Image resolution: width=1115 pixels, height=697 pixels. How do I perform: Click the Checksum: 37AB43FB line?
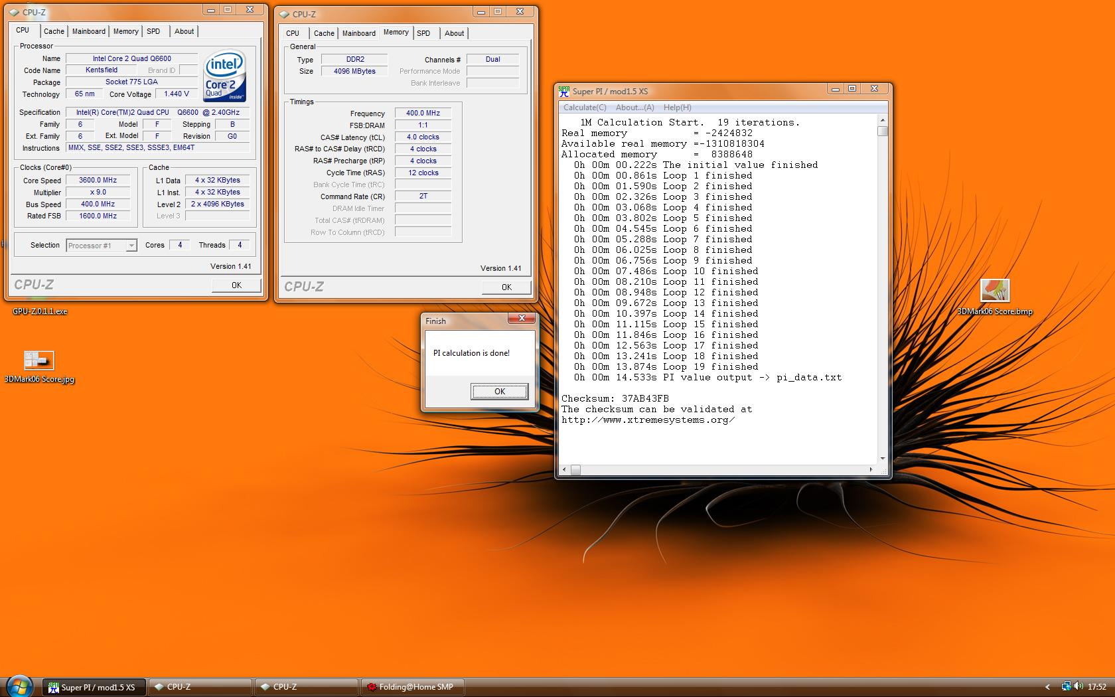[615, 398]
